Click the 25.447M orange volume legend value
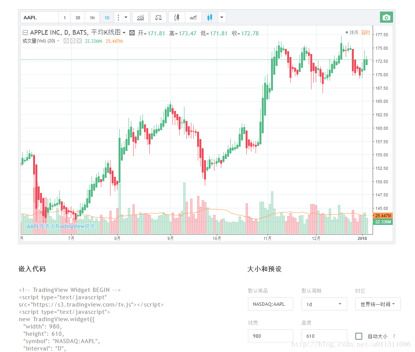Screen dimensions: 415x352 [x=114, y=41]
